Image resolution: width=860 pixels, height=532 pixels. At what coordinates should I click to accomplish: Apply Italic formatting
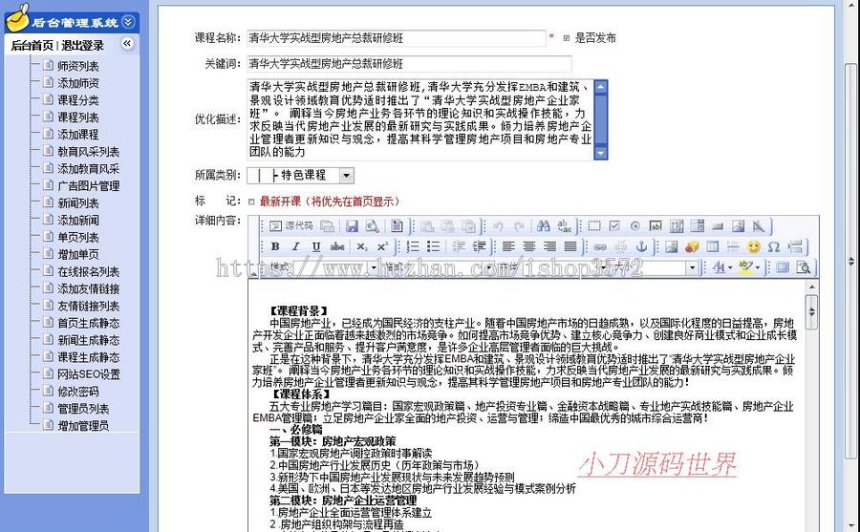click(x=295, y=246)
